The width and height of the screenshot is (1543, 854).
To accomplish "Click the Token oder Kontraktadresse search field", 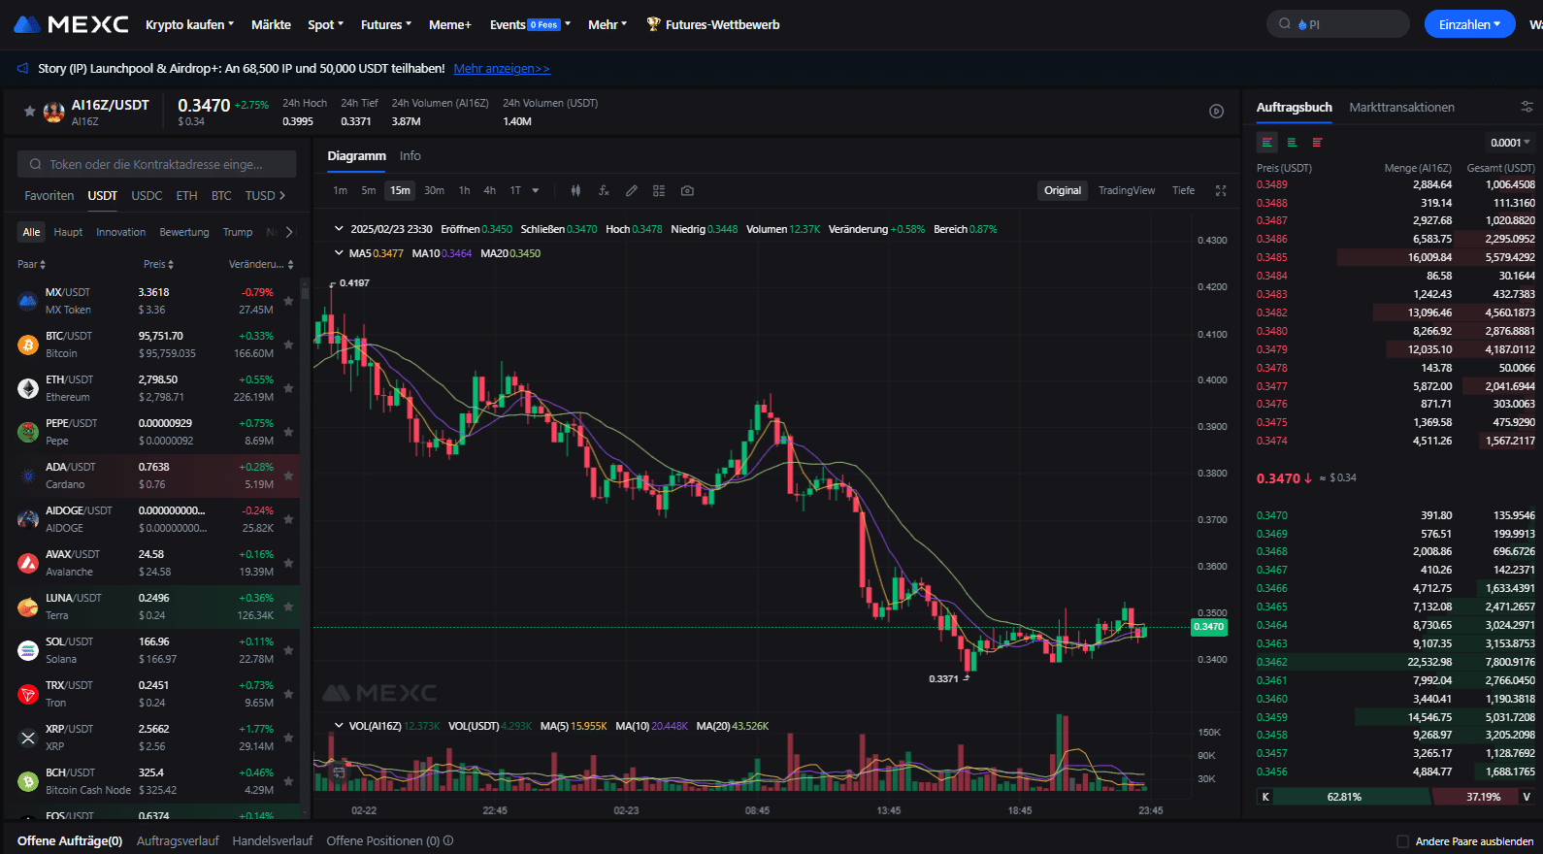I will [157, 164].
